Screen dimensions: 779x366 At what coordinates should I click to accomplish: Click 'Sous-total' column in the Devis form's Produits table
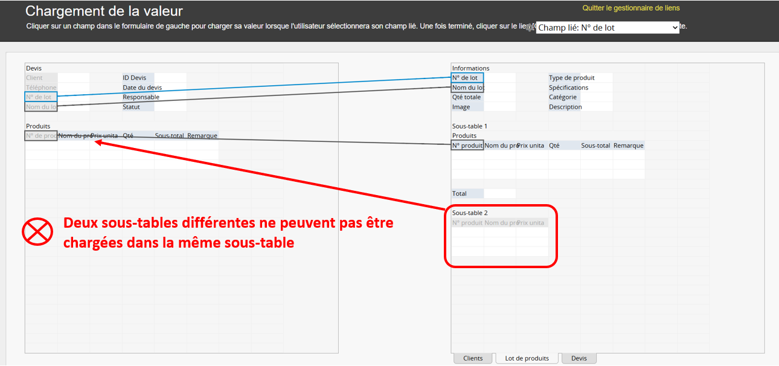[170, 136]
